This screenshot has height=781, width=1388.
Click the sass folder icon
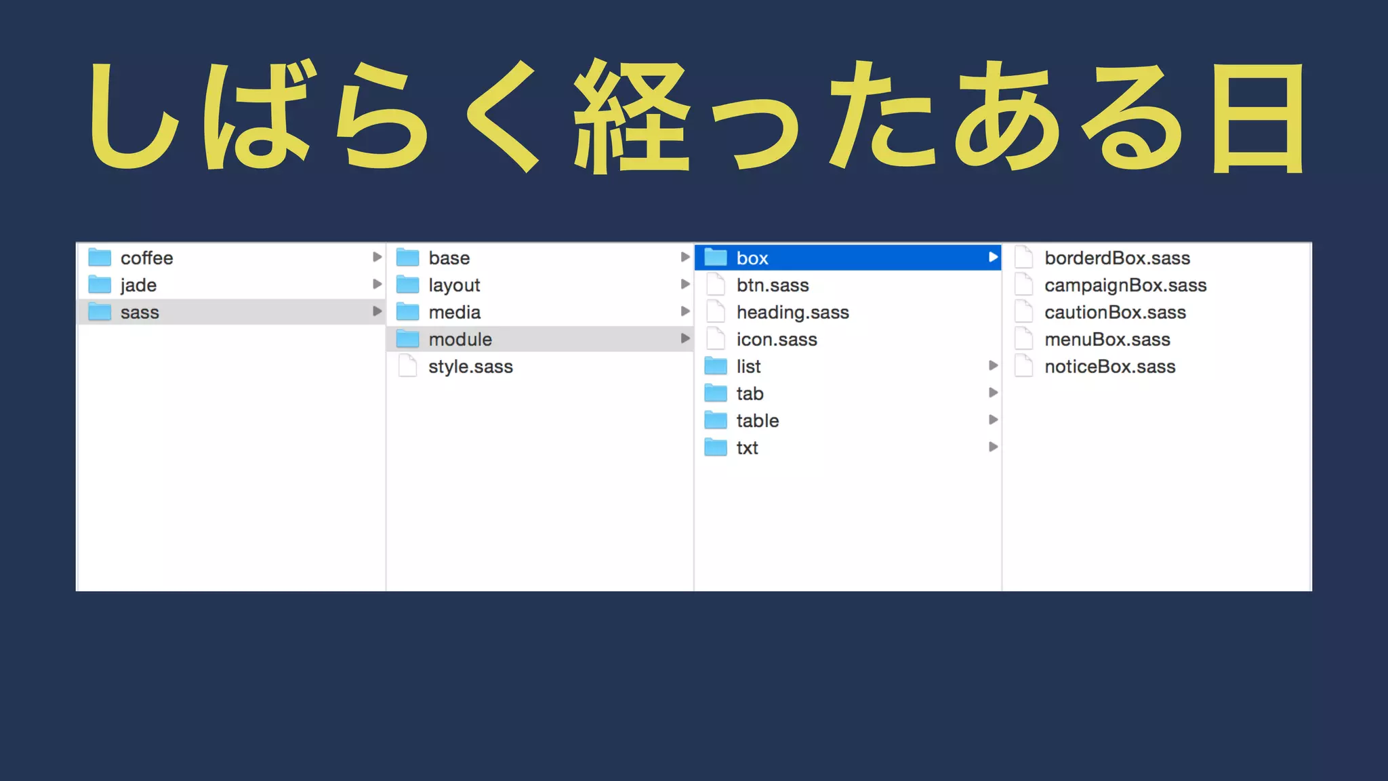(x=100, y=312)
